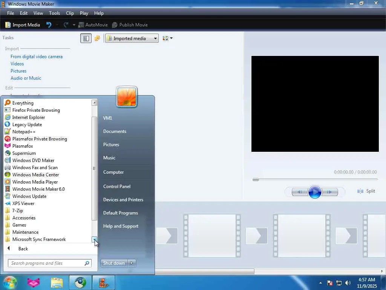The height and width of the screenshot is (290, 386).
Task: Expand the Games folder
Action: tap(48, 225)
